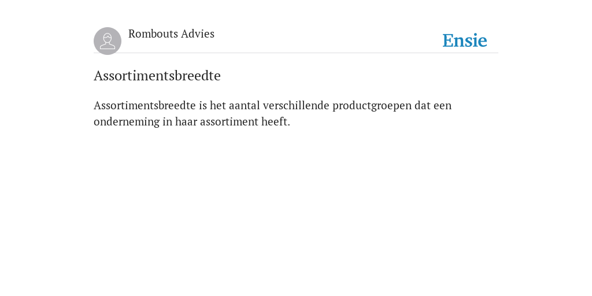Click the word 'aantal' in the definition
The height and width of the screenshot is (296, 592).
pos(245,105)
